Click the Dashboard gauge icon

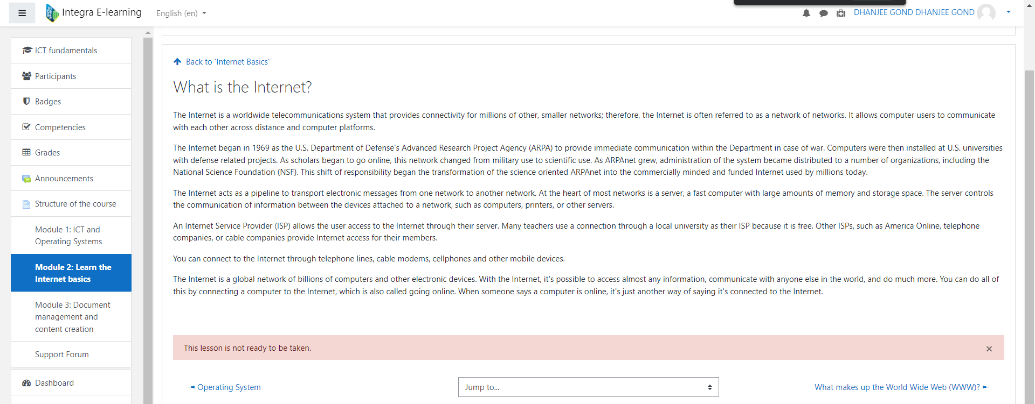[x=26, y=383]
